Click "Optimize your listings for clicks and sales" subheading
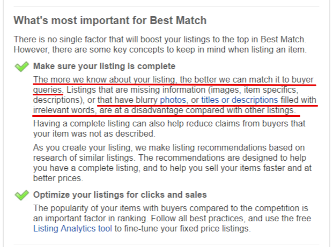Image resolution: width=333 pixels, height=247 pixels. click(120, 195)
